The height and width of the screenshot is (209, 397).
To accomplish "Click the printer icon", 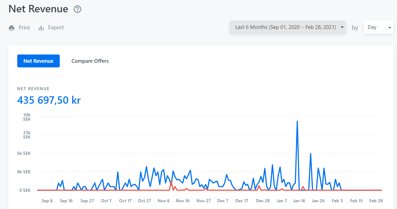I will coord(12,28).
